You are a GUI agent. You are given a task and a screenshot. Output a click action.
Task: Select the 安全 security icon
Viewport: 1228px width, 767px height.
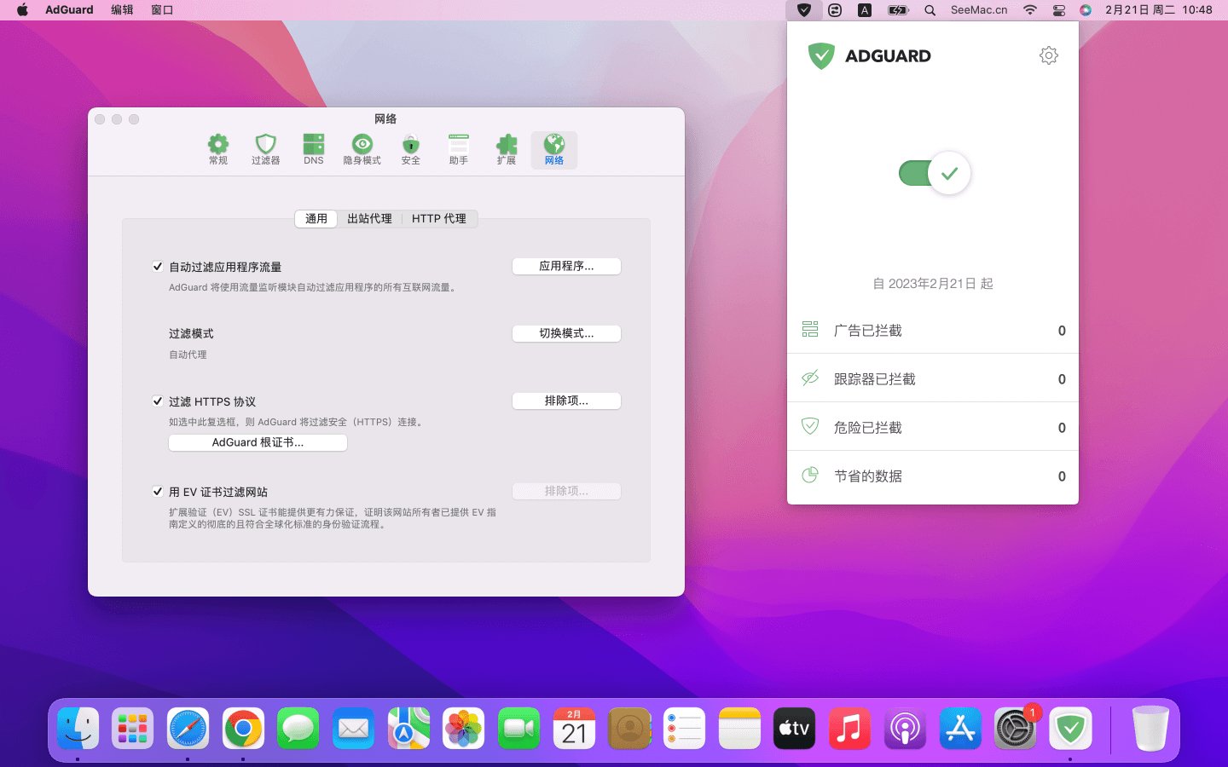coord(411,149)
